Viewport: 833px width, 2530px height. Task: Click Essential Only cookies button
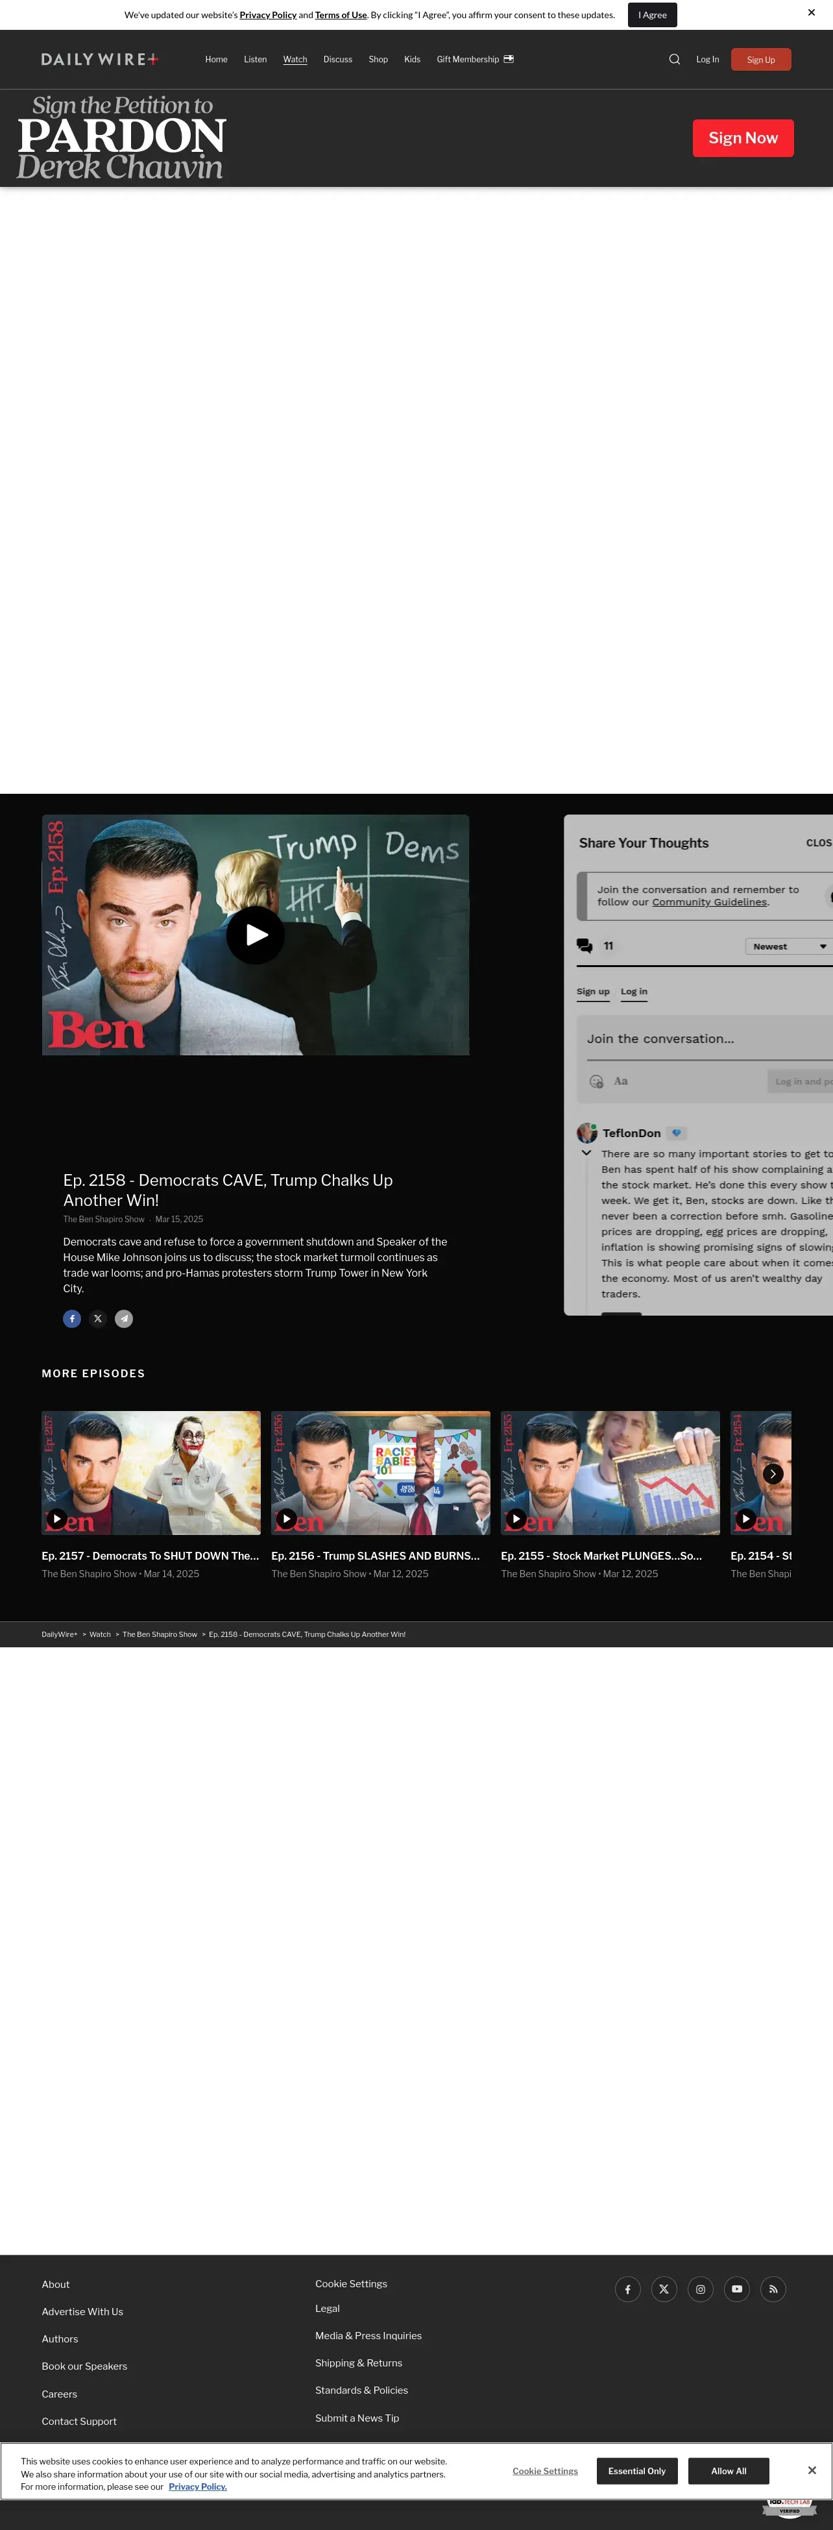pos(637,2470)
